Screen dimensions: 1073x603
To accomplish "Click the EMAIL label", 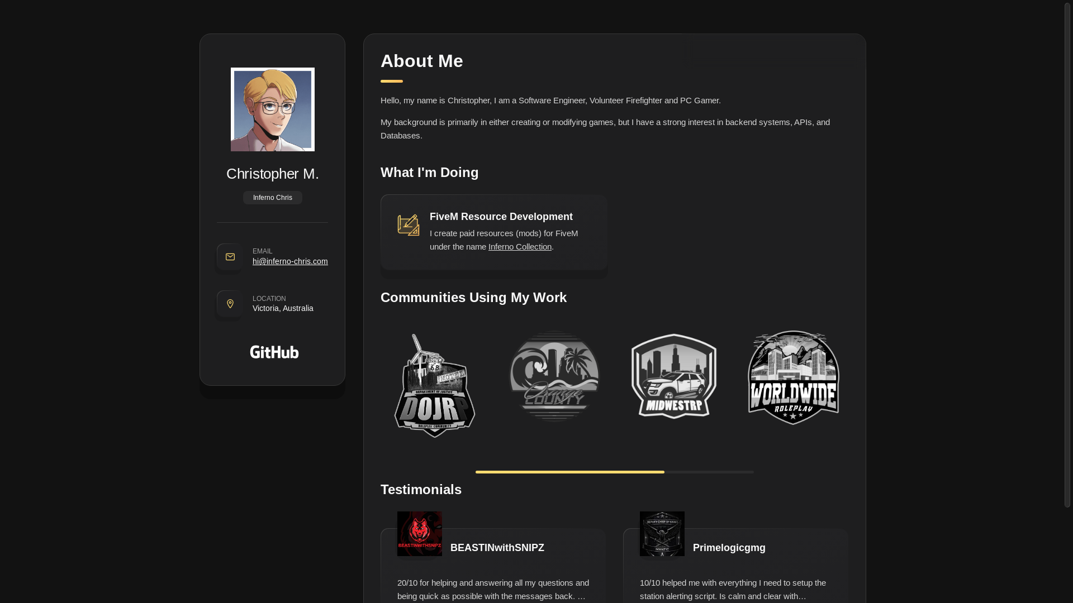I will (263, 251).
